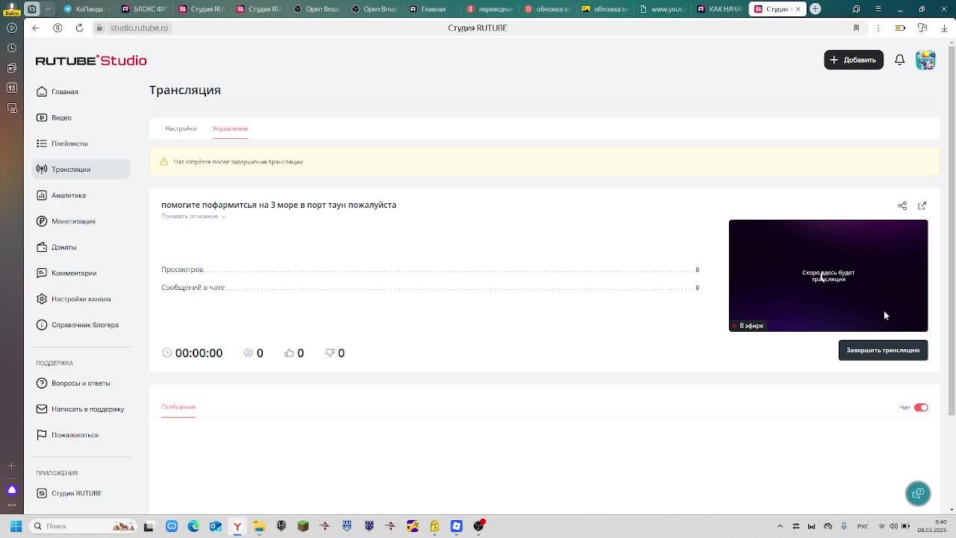Open Аналитика page

[68, 195]
